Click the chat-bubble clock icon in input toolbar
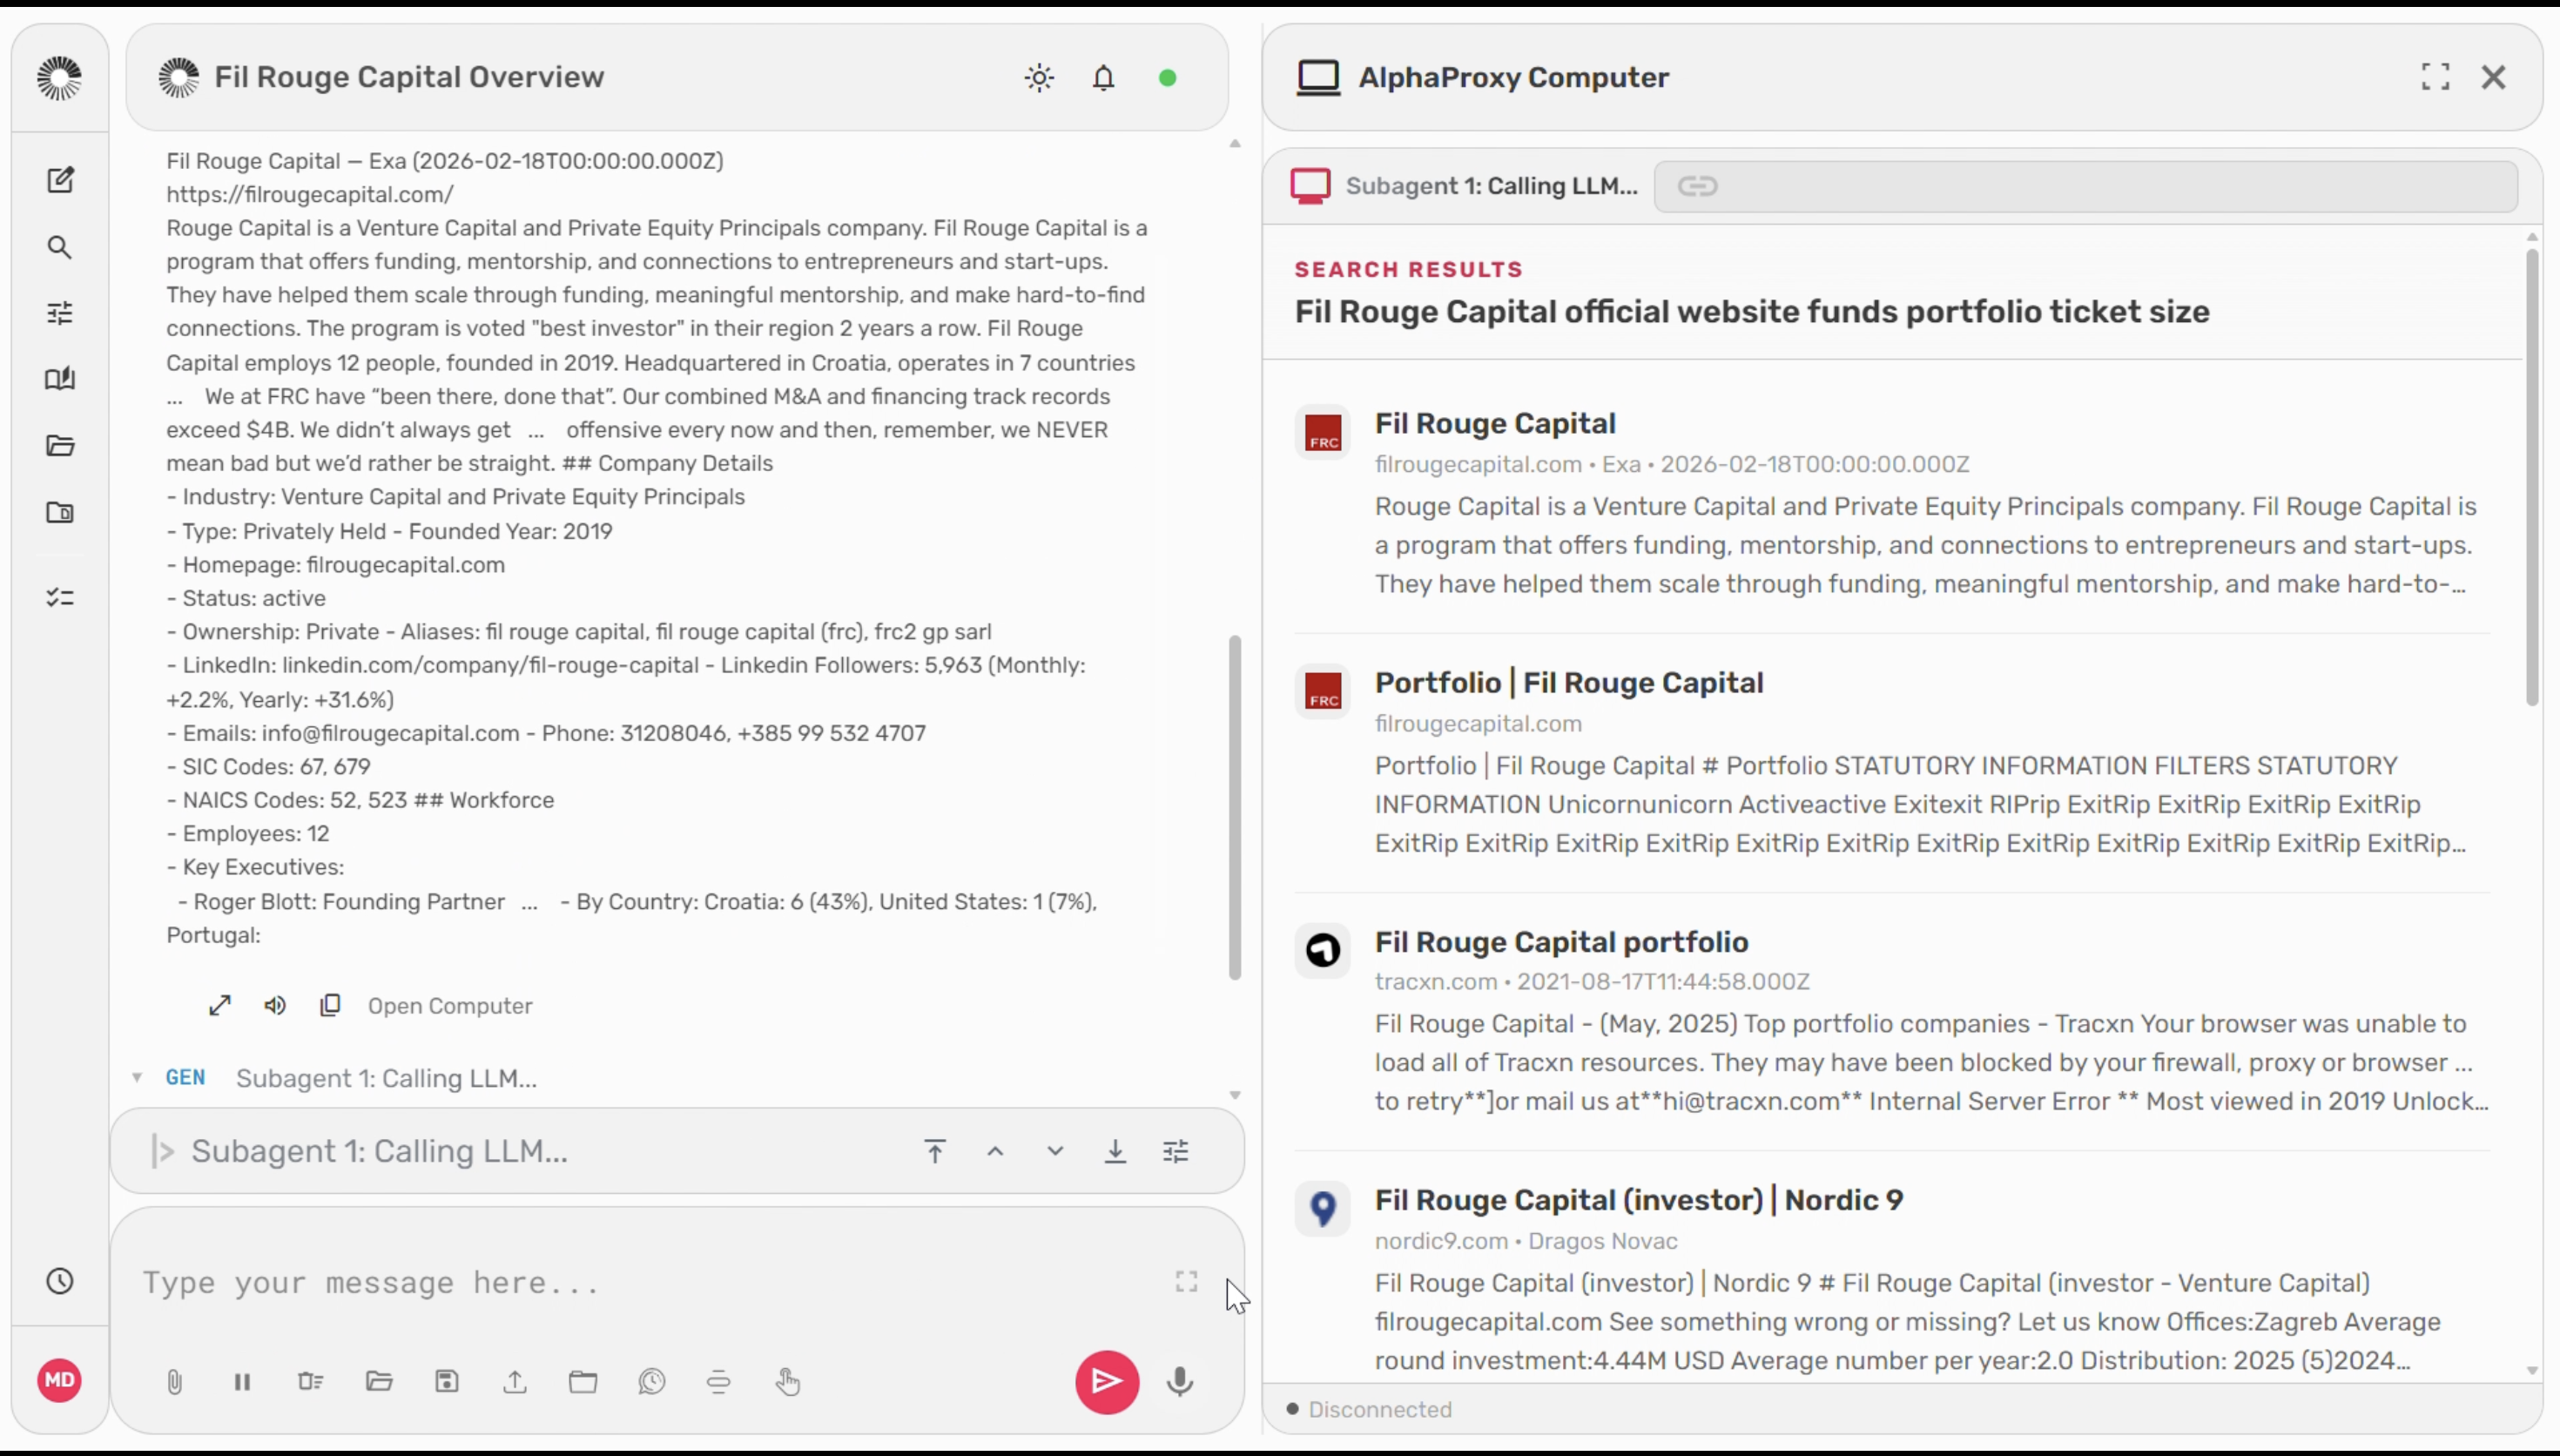 click(x=651, y=1382)
